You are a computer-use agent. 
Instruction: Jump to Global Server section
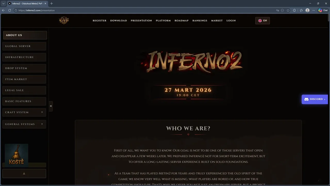[x=24, y=46]
